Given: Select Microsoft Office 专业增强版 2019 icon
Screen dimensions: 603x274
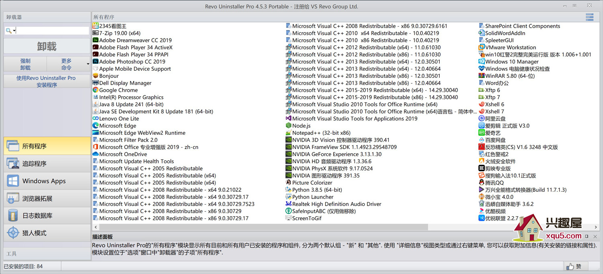Looking at the screenshot, I should pos(96,147).
